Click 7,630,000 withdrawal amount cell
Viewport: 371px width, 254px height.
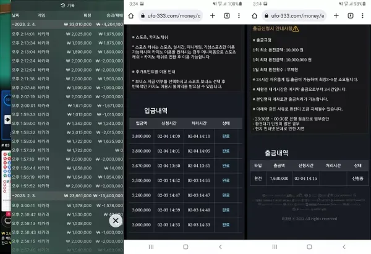(279, 179)
